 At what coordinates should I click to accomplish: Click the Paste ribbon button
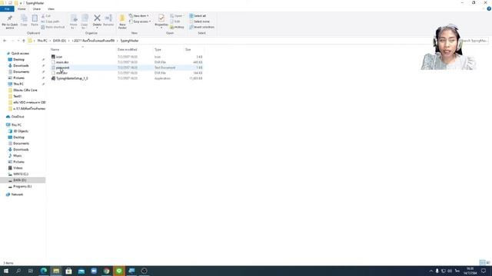(x=35, y=21)
